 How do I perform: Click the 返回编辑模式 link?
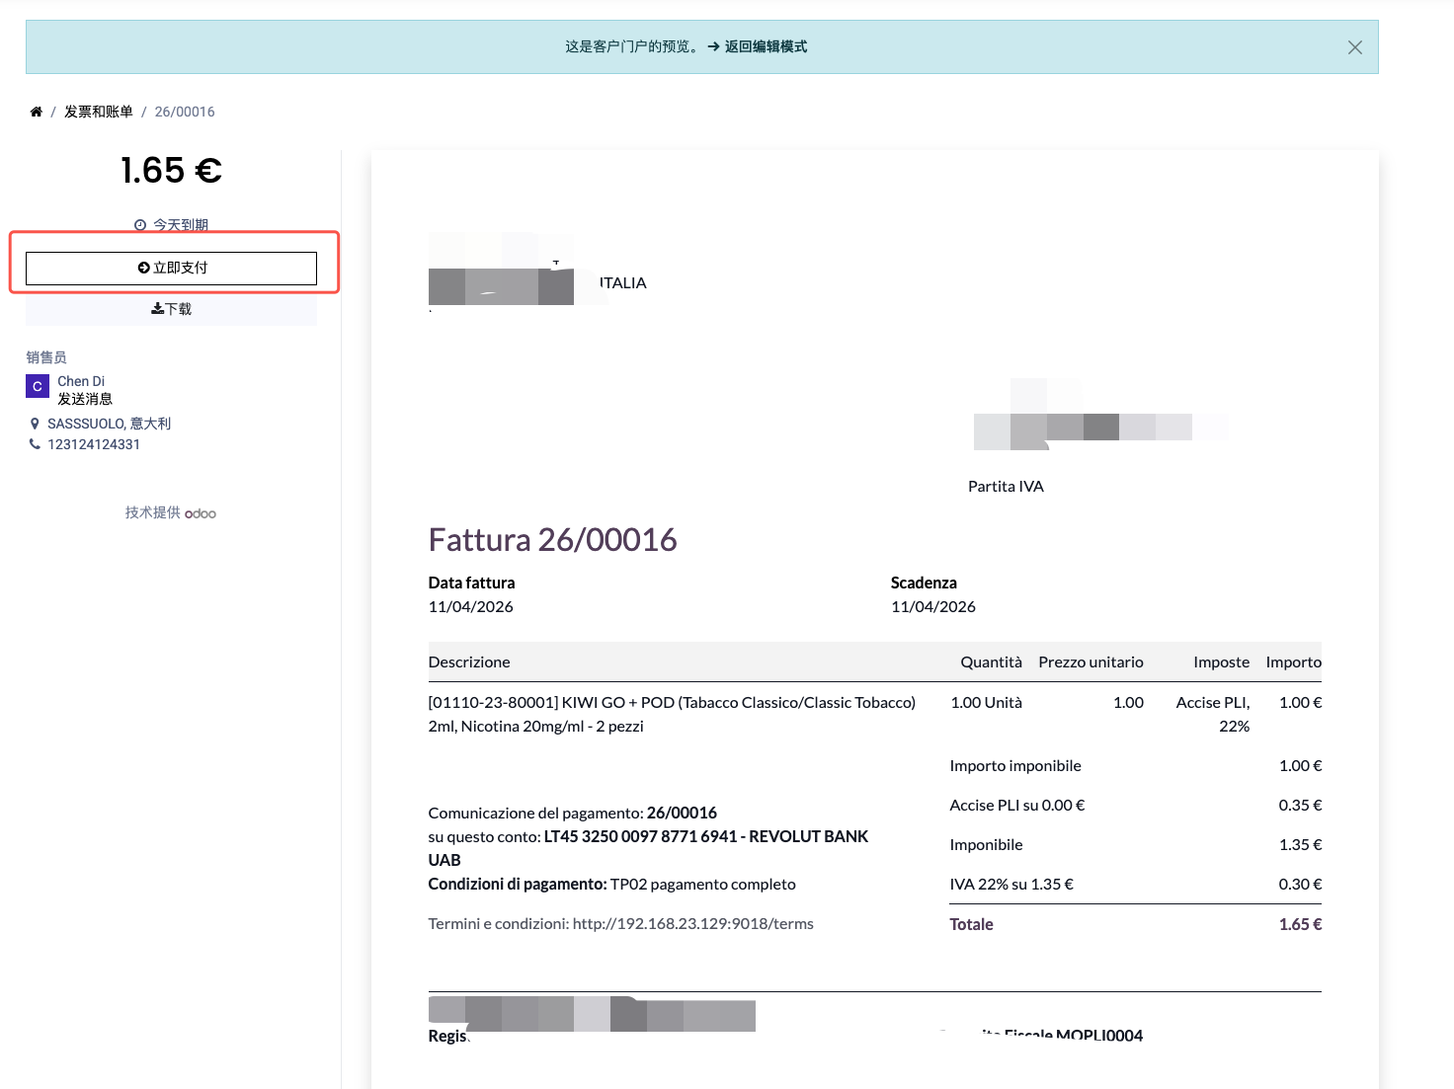click(x=757, y=46)
